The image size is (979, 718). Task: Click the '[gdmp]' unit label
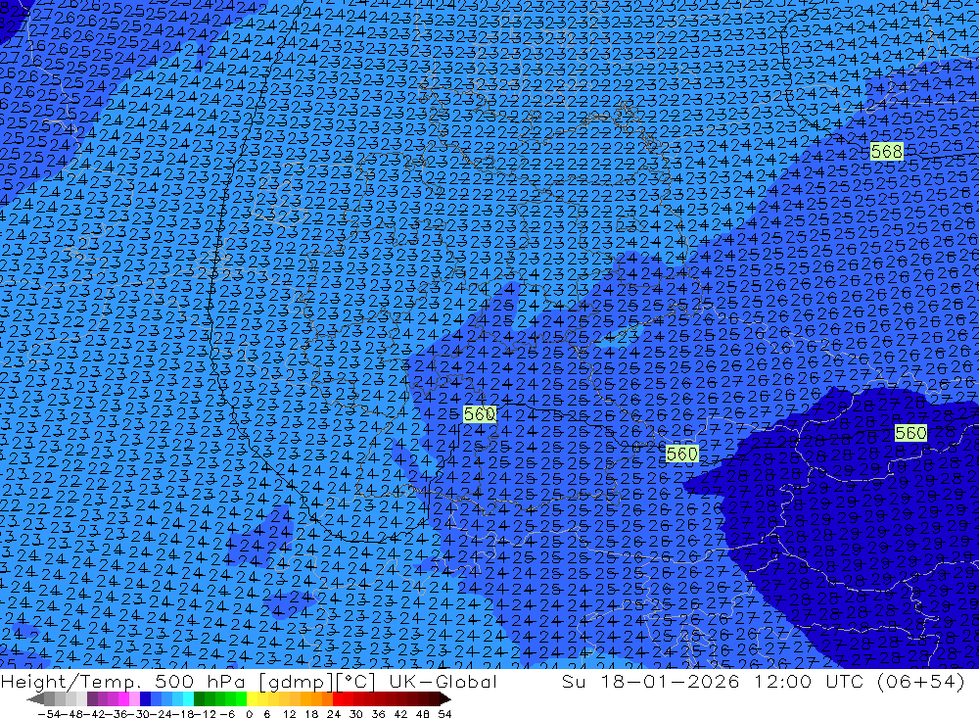296,682
